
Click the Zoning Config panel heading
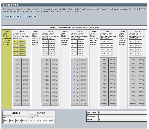point(10,5)
